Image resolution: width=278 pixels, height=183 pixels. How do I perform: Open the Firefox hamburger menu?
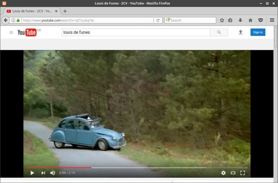[x=272, y=20]
